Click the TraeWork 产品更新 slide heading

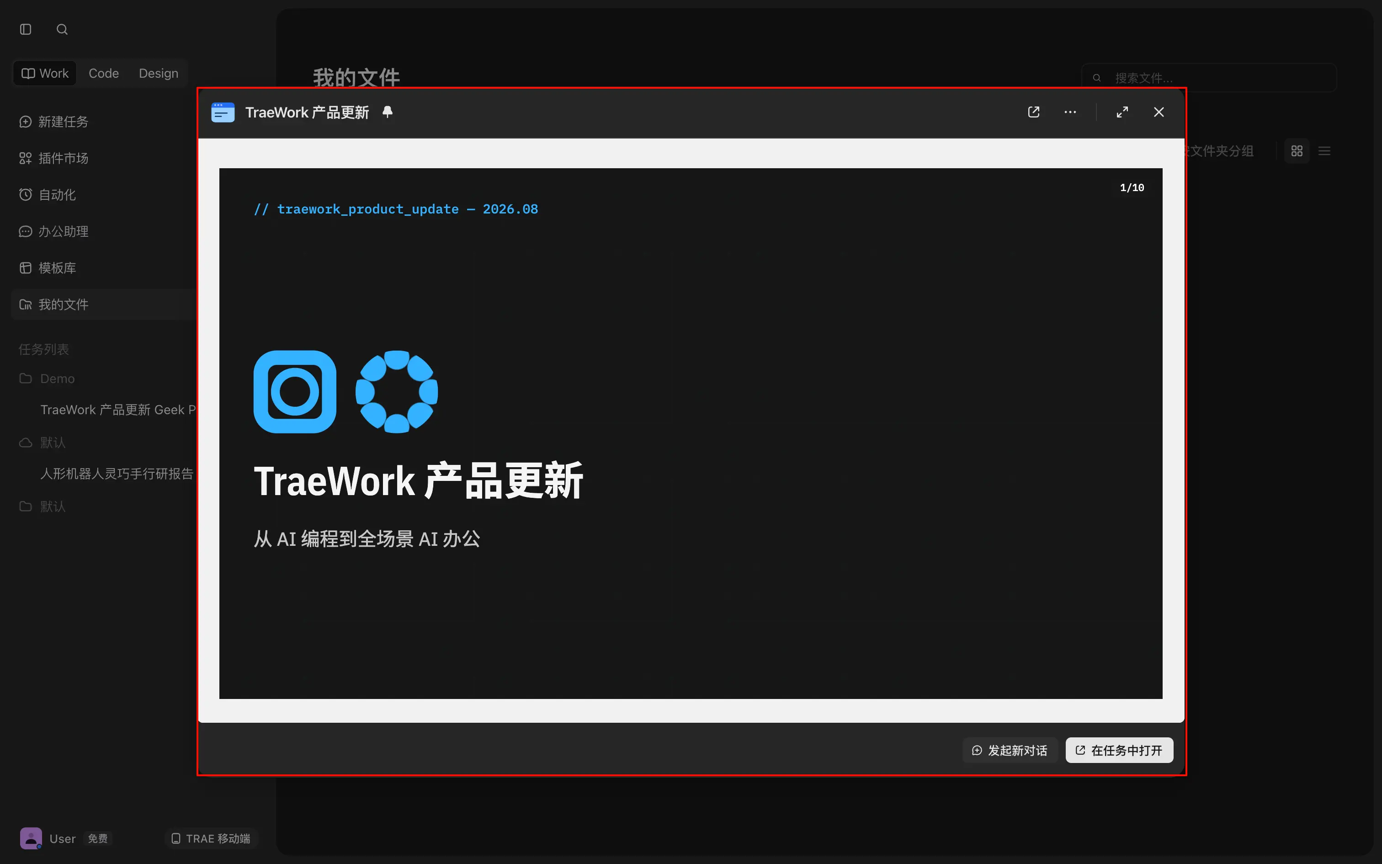point(418,481)
